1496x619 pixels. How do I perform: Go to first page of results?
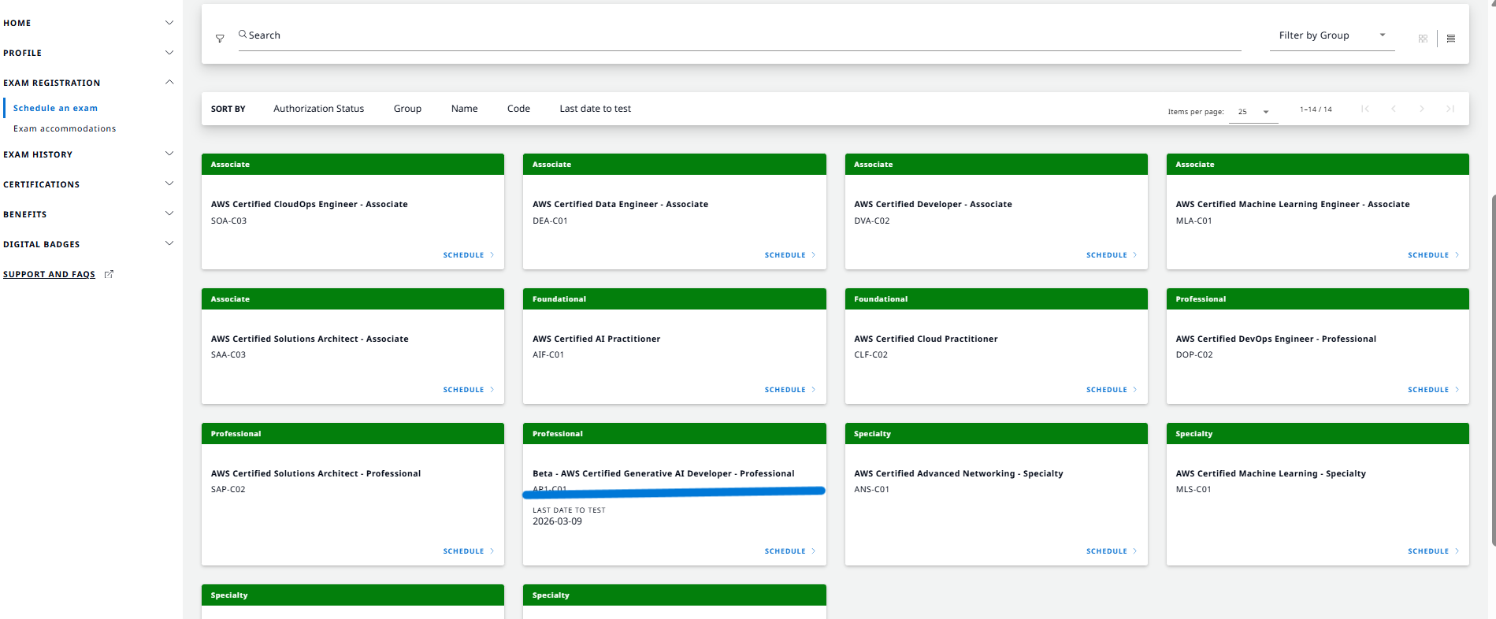(x=1365, y=109)
